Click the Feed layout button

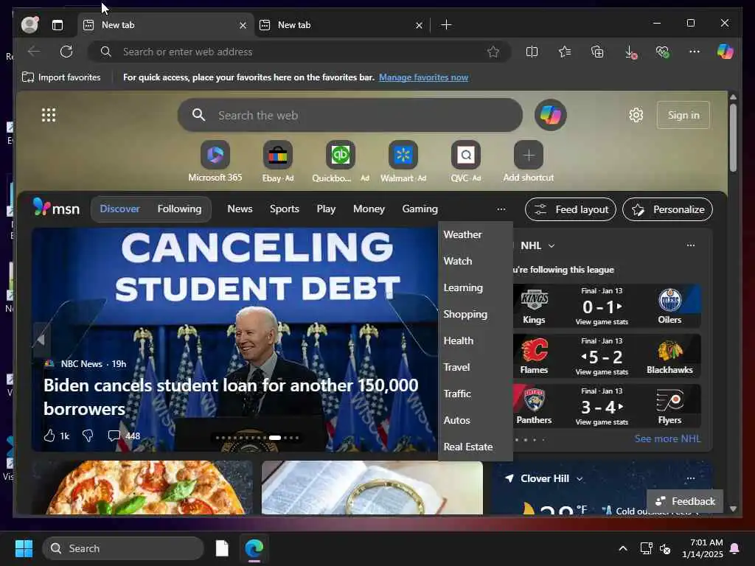click(571, 209)
